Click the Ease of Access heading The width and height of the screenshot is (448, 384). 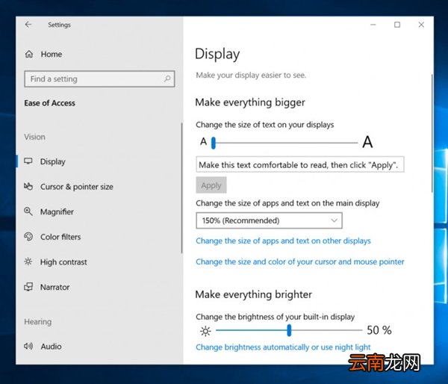coord(50,103)
